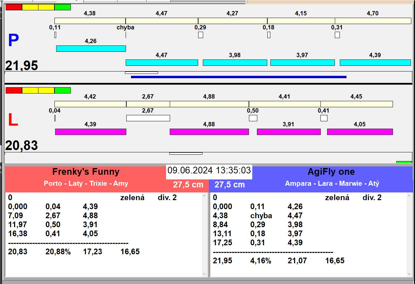Click the Frenky's Funny team header
The height and width of the screenshot is (284, 415).
[x=86, y=172]
